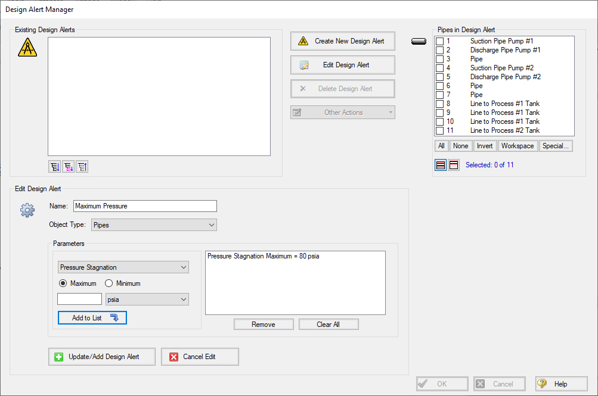Click the first sort icon under Existing Design Alerts
This screenshot has width=598, height=396.
[55, 167]
